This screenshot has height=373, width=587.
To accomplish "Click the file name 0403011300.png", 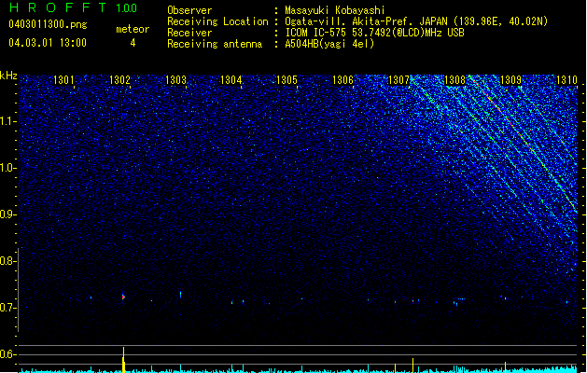I will (48, 24).
